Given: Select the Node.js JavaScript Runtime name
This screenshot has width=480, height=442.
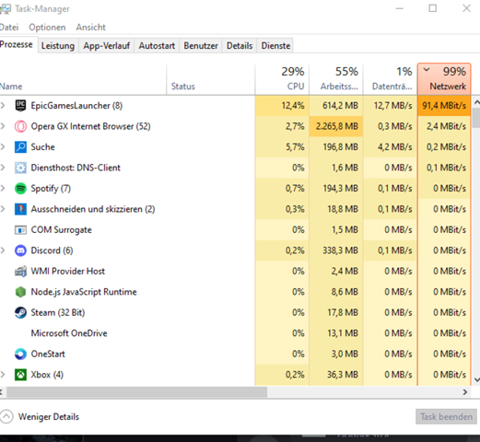Looking at the screenshot, I should point(84,292).
